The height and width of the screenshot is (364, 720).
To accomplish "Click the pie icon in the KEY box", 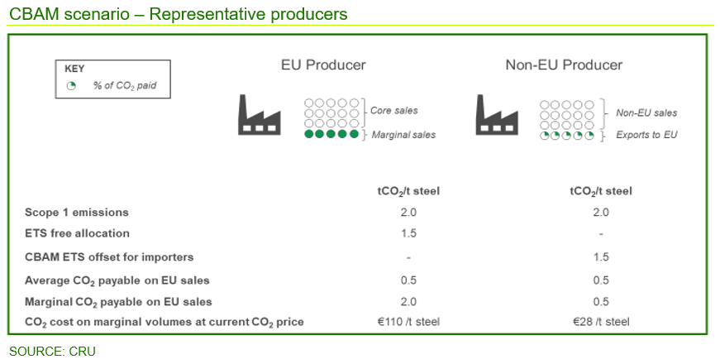I will click(71, 86).
